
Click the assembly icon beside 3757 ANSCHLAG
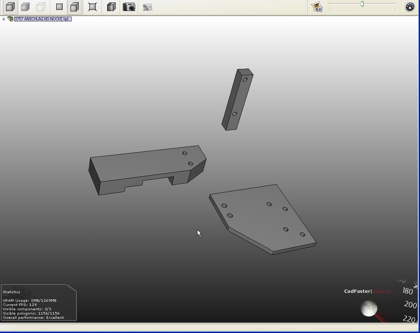10,19
